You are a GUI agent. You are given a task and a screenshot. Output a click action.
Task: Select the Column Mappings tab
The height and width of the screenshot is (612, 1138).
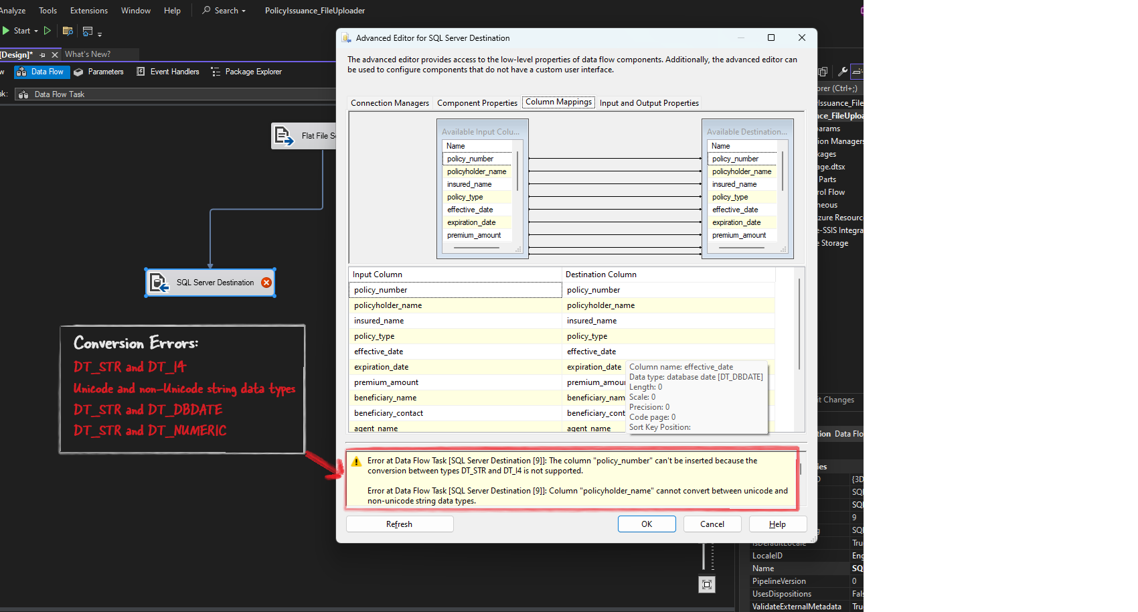[559, 102]
